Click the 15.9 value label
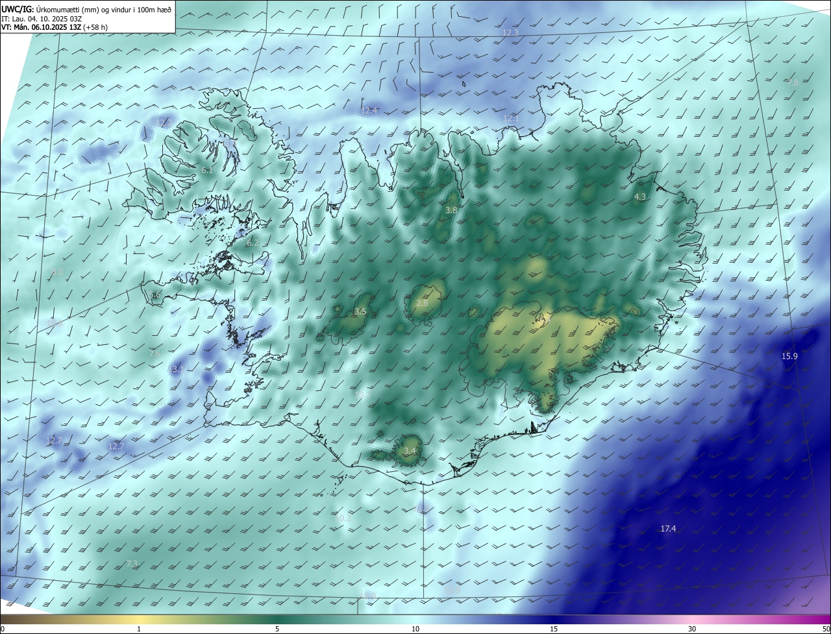This screenshot has width=831, height=634. tap(789, 357)
